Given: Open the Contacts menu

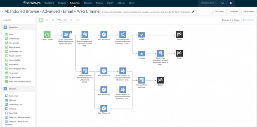Looking at the screenshot, I should 62,3.
